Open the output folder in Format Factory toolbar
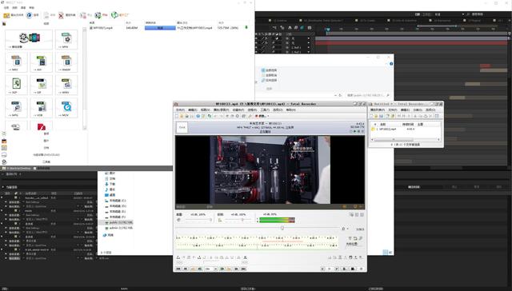Screen dimensions: 512x291 [13, 15]
